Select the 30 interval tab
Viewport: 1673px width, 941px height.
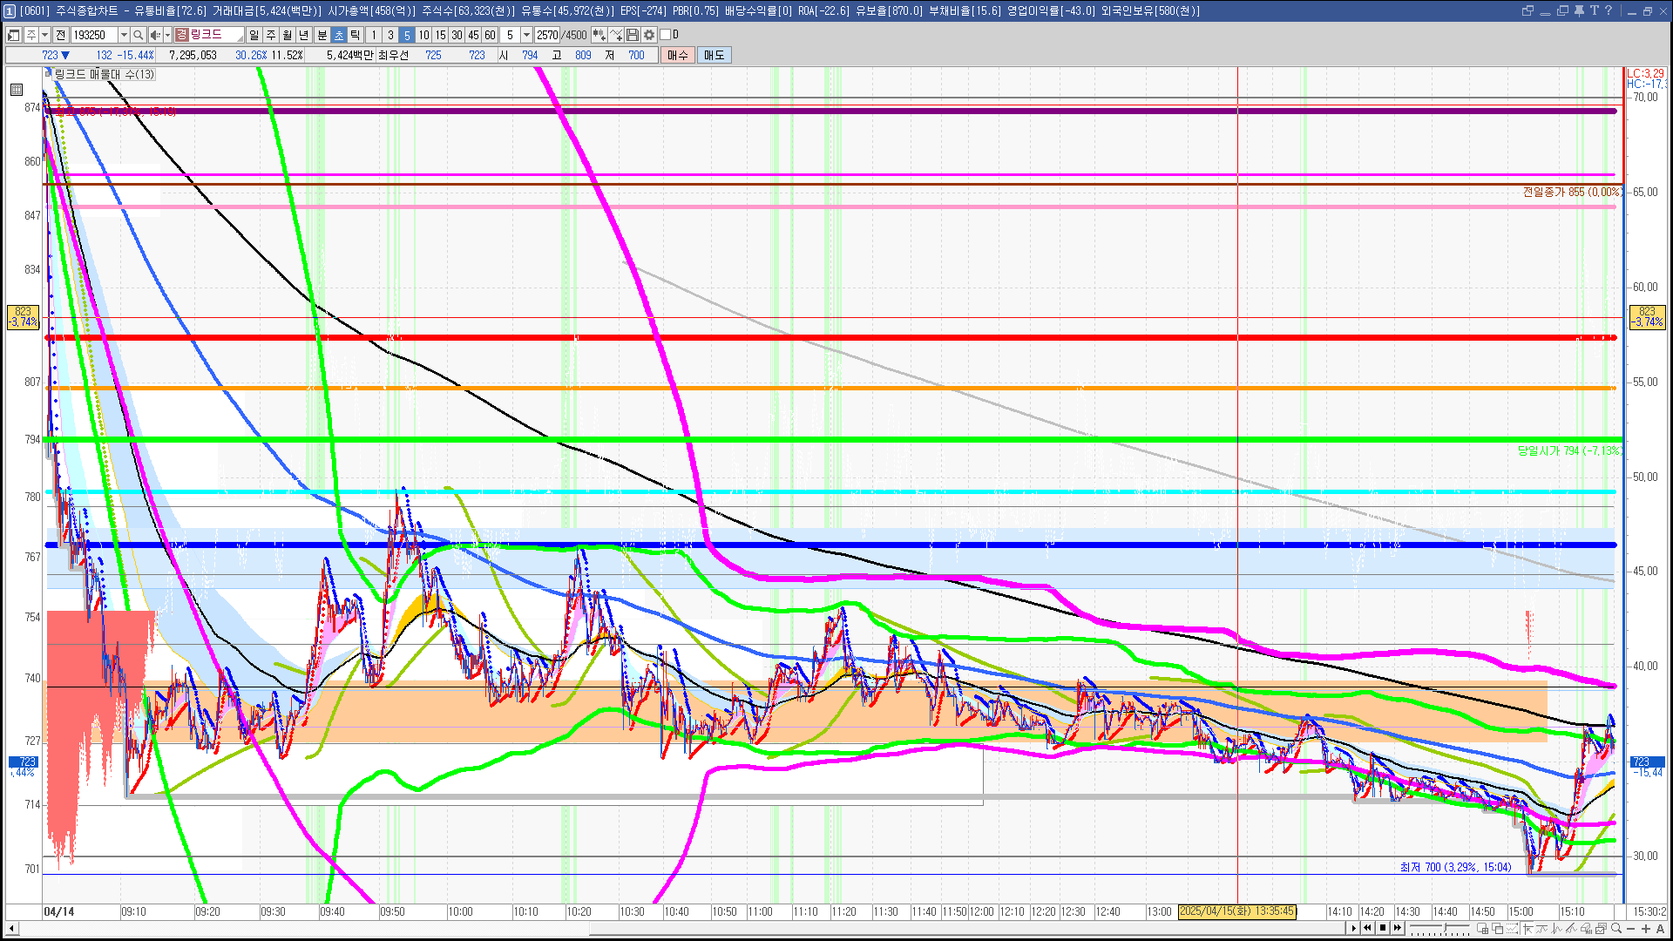coord(457,35)
